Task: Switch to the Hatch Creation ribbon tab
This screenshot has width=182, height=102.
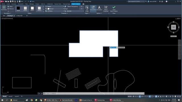Action: [76, 4]
